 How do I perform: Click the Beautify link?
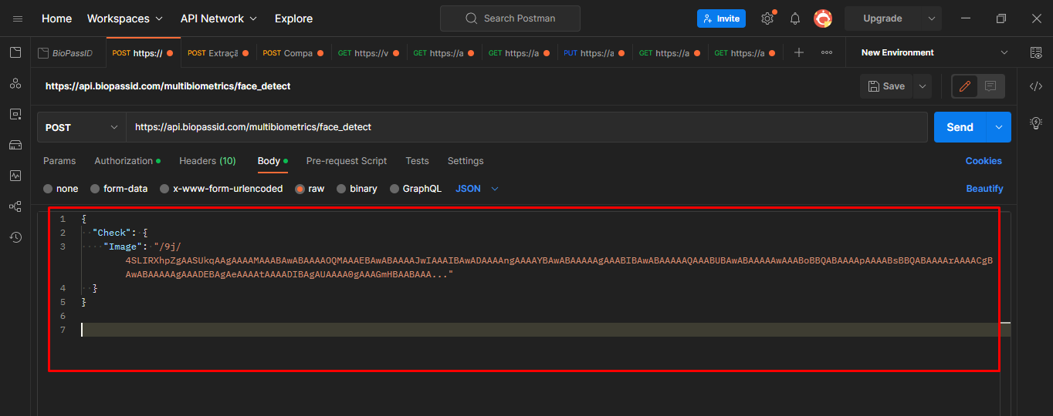coord(985,189)
